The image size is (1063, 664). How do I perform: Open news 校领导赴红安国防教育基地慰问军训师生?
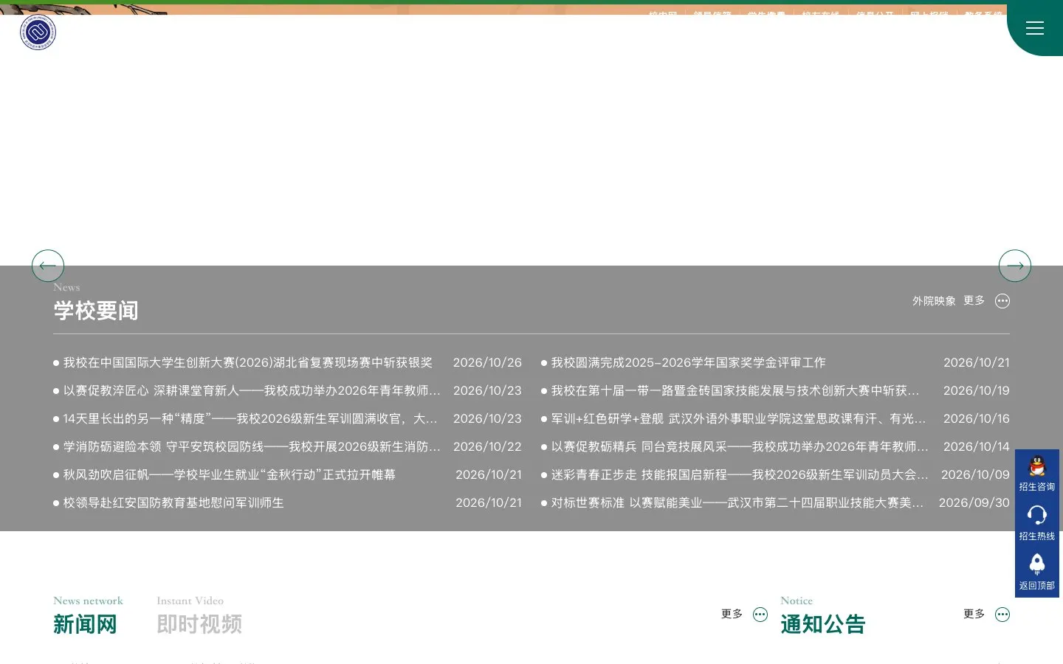[173, 503]
